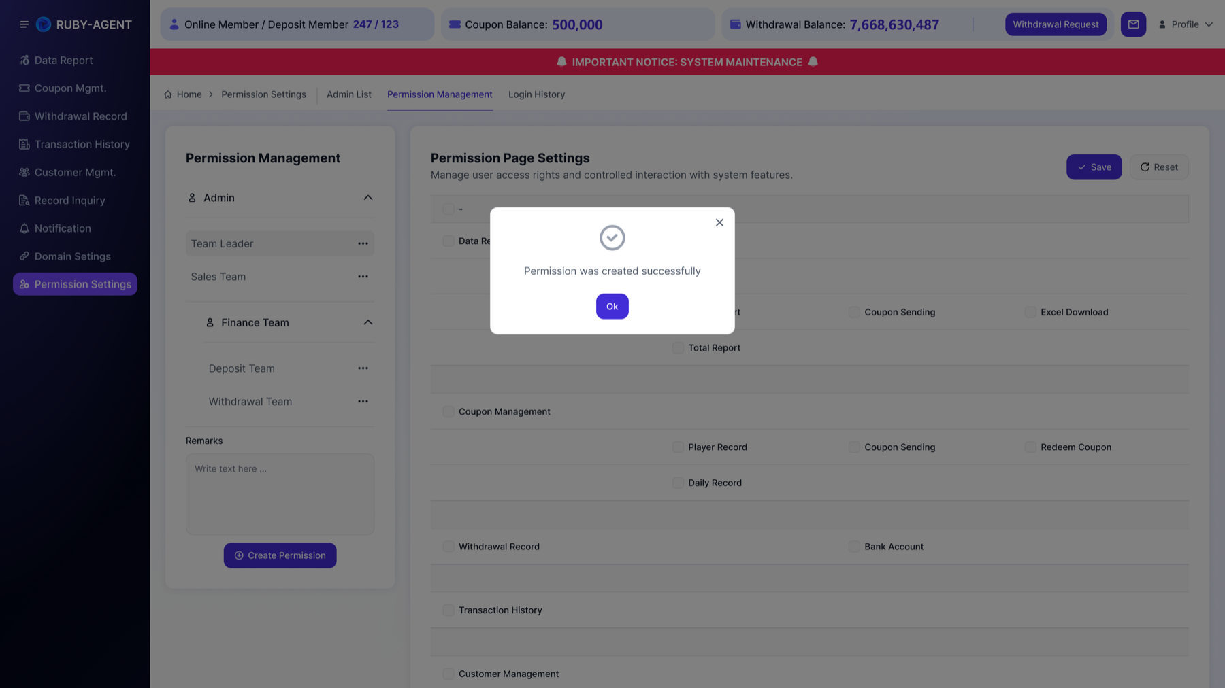Click the Home breadcrumb icon
The height and width of the screenshot is (688, 1225).
168,94
